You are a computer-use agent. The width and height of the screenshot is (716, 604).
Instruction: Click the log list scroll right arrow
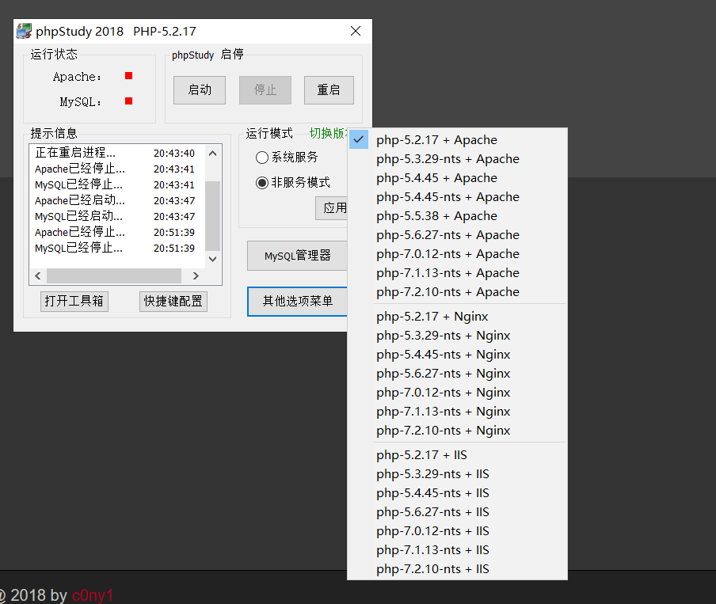point(196,275)
